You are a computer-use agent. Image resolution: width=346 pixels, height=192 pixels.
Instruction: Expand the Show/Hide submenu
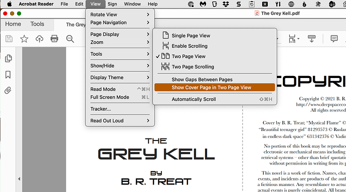(x=120, y=65)
